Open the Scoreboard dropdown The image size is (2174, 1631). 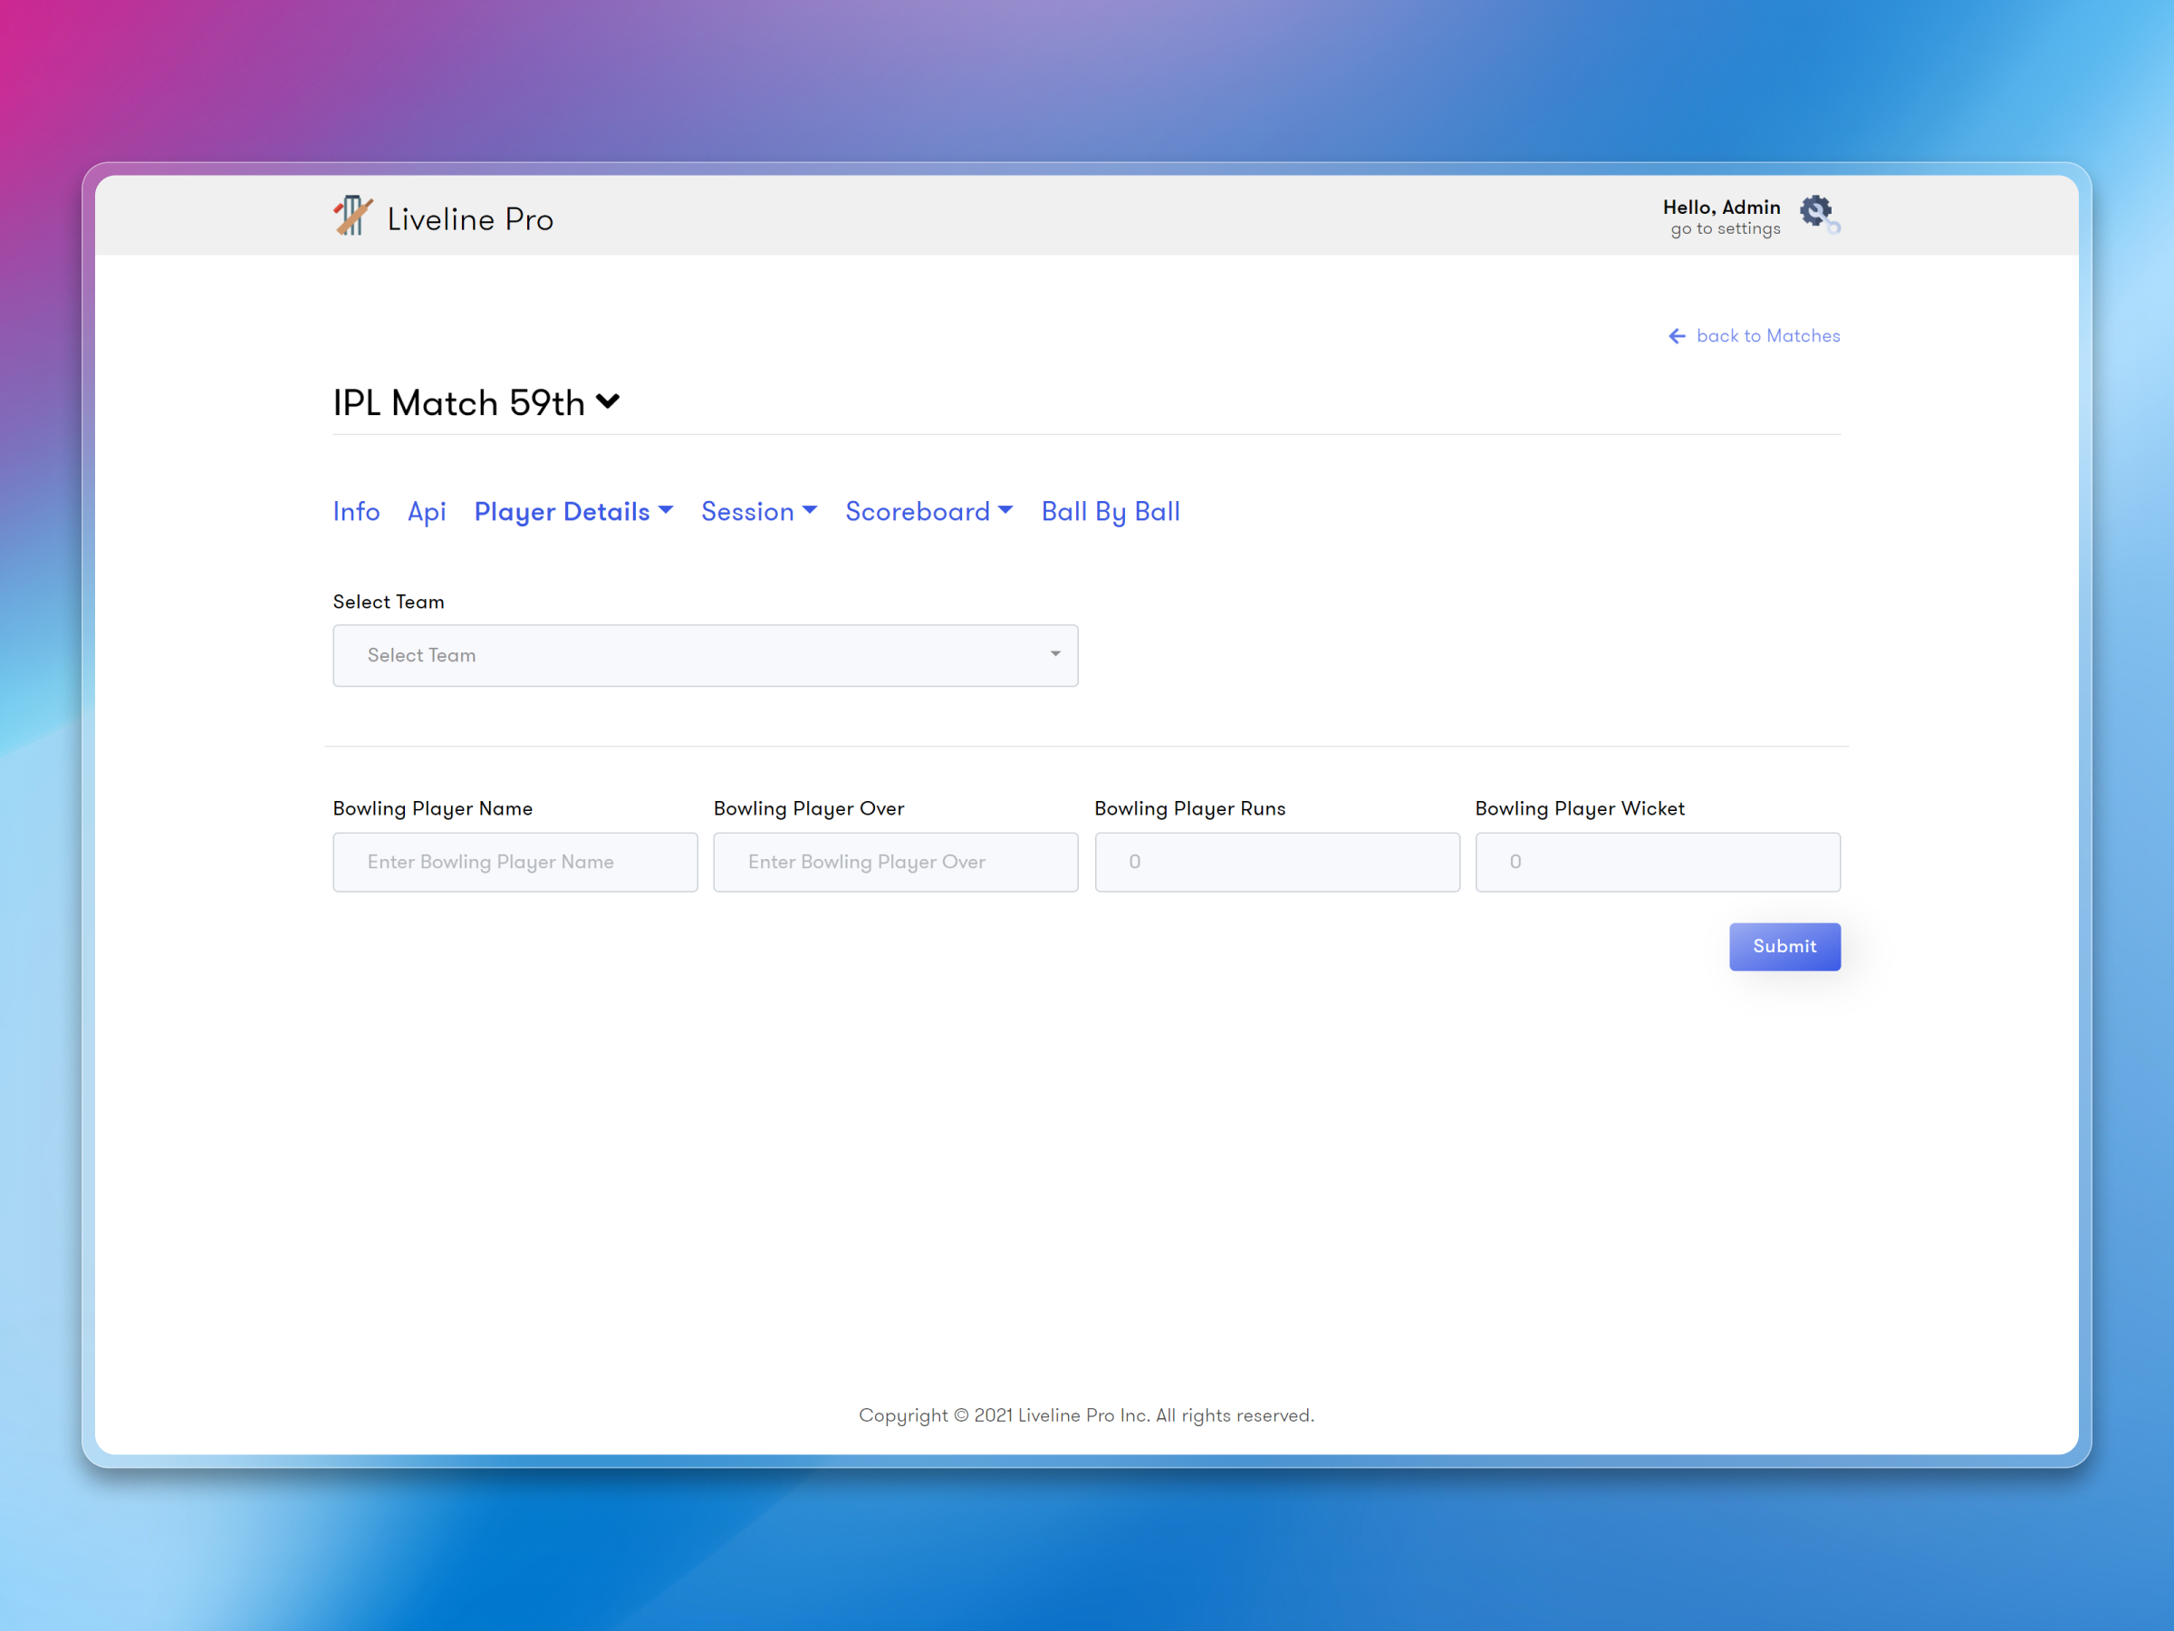pos(928,511)
